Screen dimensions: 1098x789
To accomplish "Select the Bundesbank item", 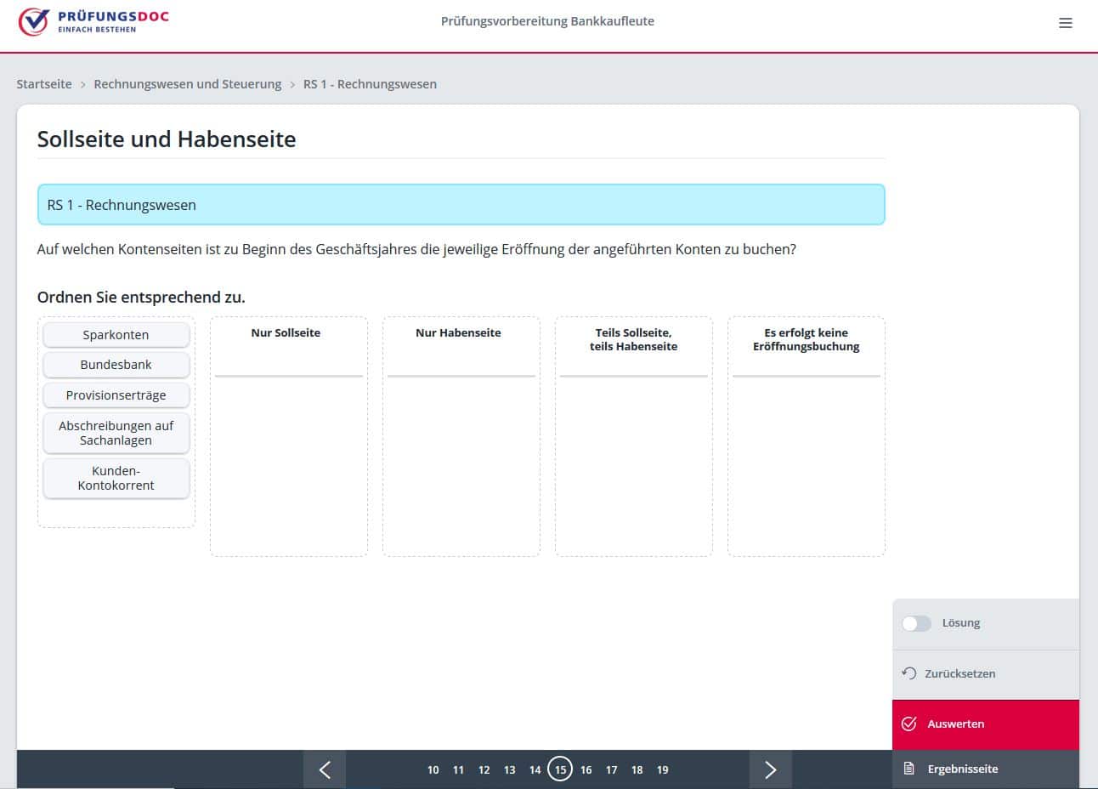I will (x=116, y=365).
